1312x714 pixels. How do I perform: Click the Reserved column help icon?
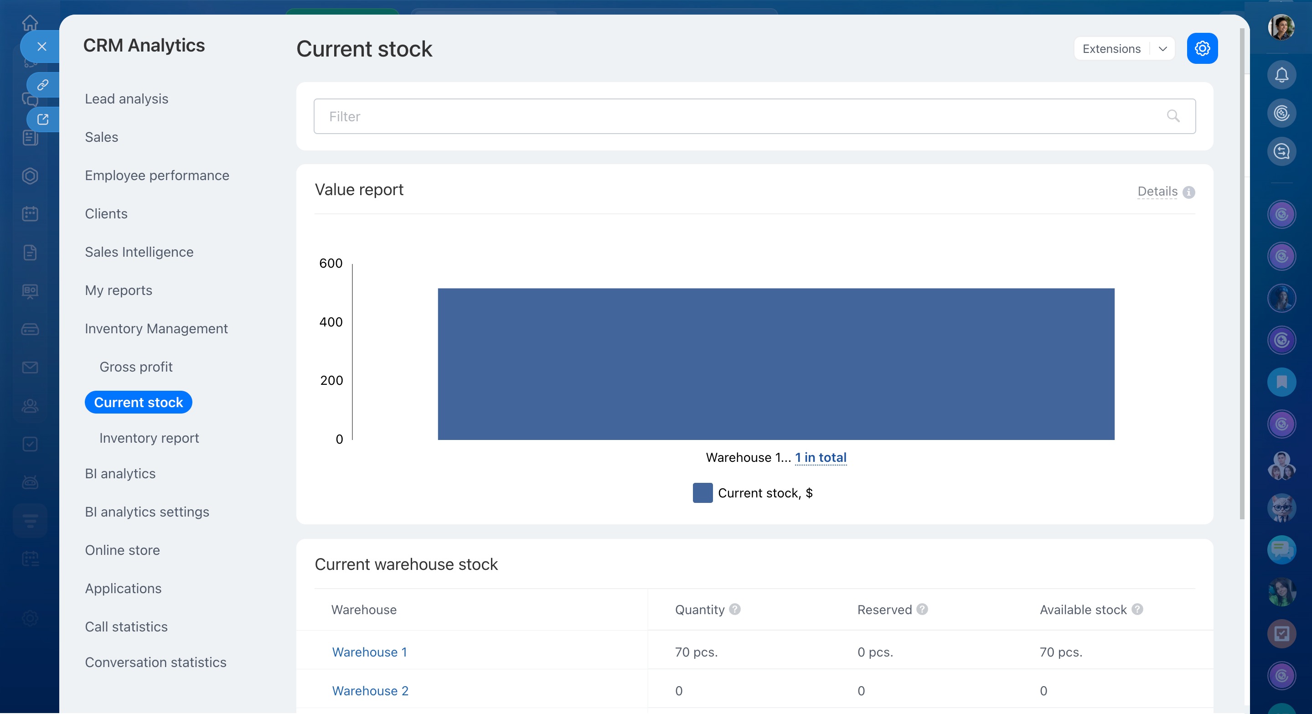click(922, 609)
